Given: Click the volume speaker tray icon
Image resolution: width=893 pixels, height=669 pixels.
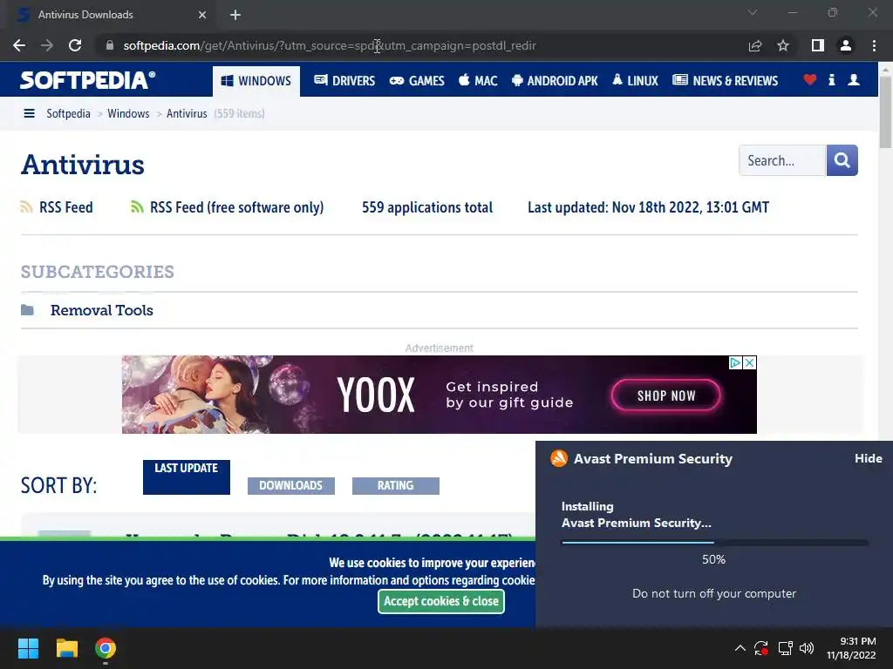Looking at the screenshot, I should (807, 648).
